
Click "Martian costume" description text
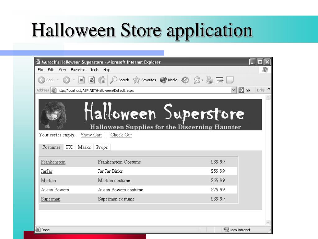[114, 180]
